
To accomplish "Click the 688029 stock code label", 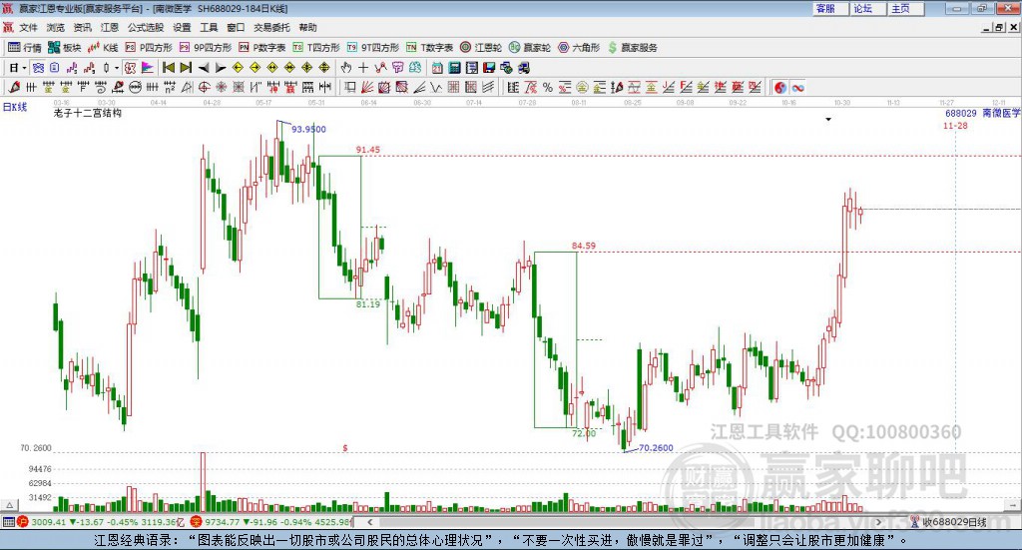I will (961, 114).
